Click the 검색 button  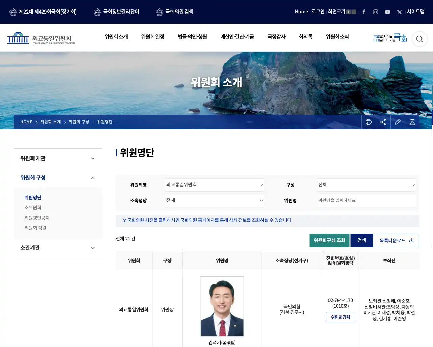362,241
